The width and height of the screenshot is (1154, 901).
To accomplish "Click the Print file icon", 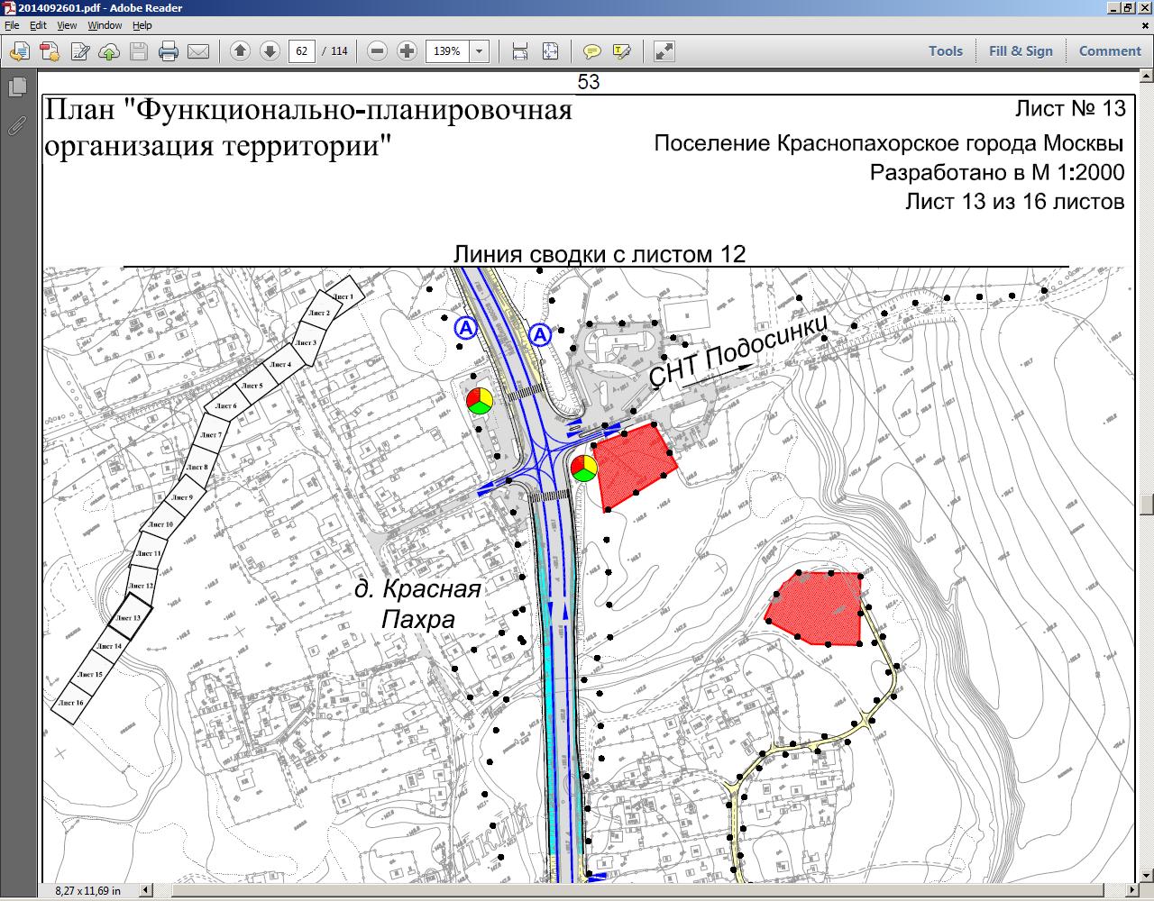I will pos(168,51).
